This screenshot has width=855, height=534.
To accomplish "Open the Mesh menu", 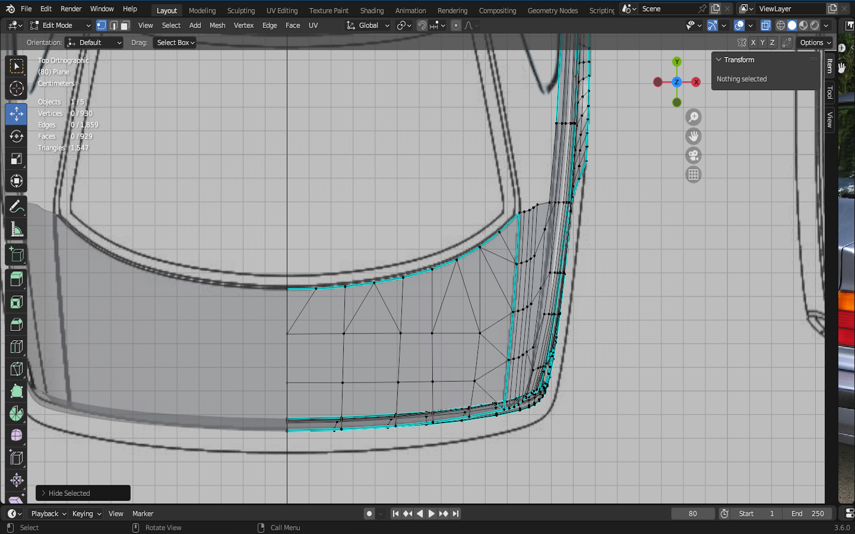I will click(x=217, y=26).
